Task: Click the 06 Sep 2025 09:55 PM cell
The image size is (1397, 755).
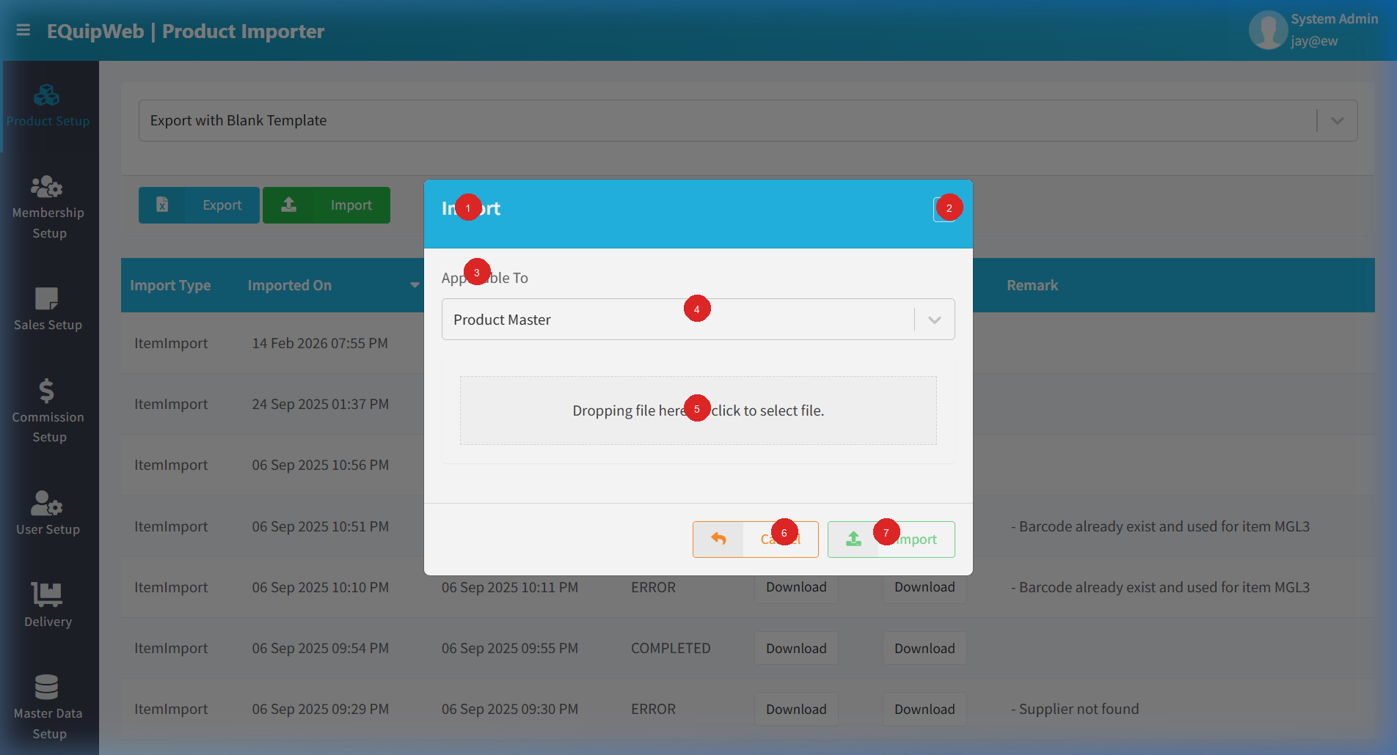Action: coord(509,648)
